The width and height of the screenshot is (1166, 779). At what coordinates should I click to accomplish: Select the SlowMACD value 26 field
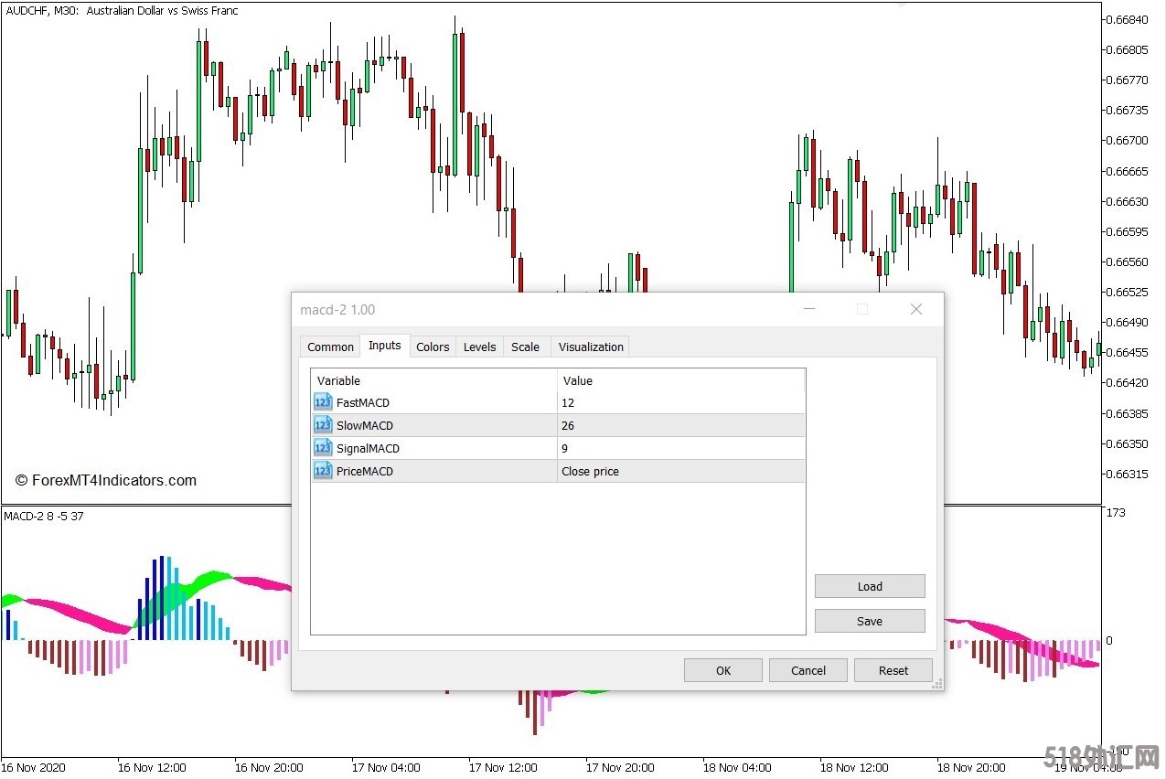click(x=679, y=425)
